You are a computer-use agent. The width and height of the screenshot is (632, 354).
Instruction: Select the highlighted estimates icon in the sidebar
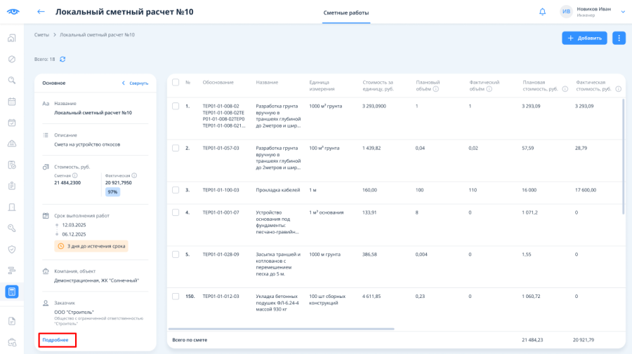(x=12, y=292)
